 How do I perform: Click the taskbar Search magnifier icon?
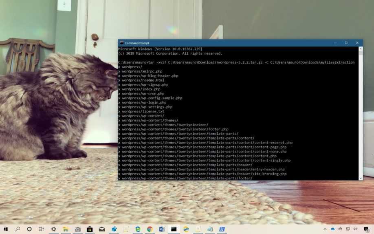pos(18,229)
